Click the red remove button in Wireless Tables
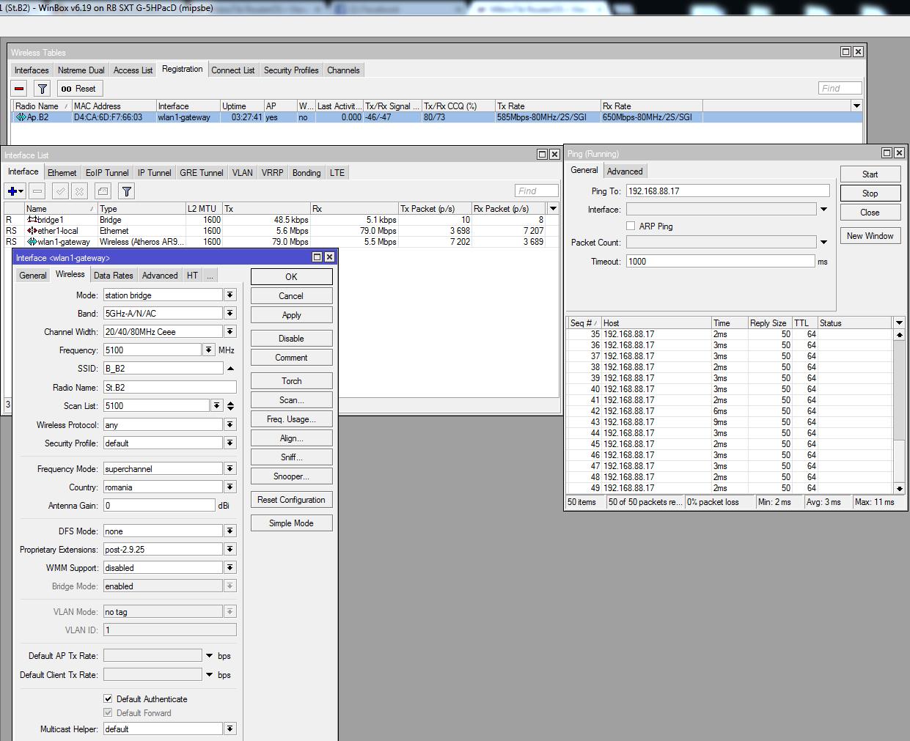The height and width of the screenshot is (741, 910). (x=20, y=89)
